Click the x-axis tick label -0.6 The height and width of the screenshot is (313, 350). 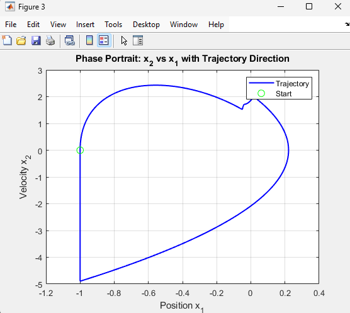[x=148, y=293]
